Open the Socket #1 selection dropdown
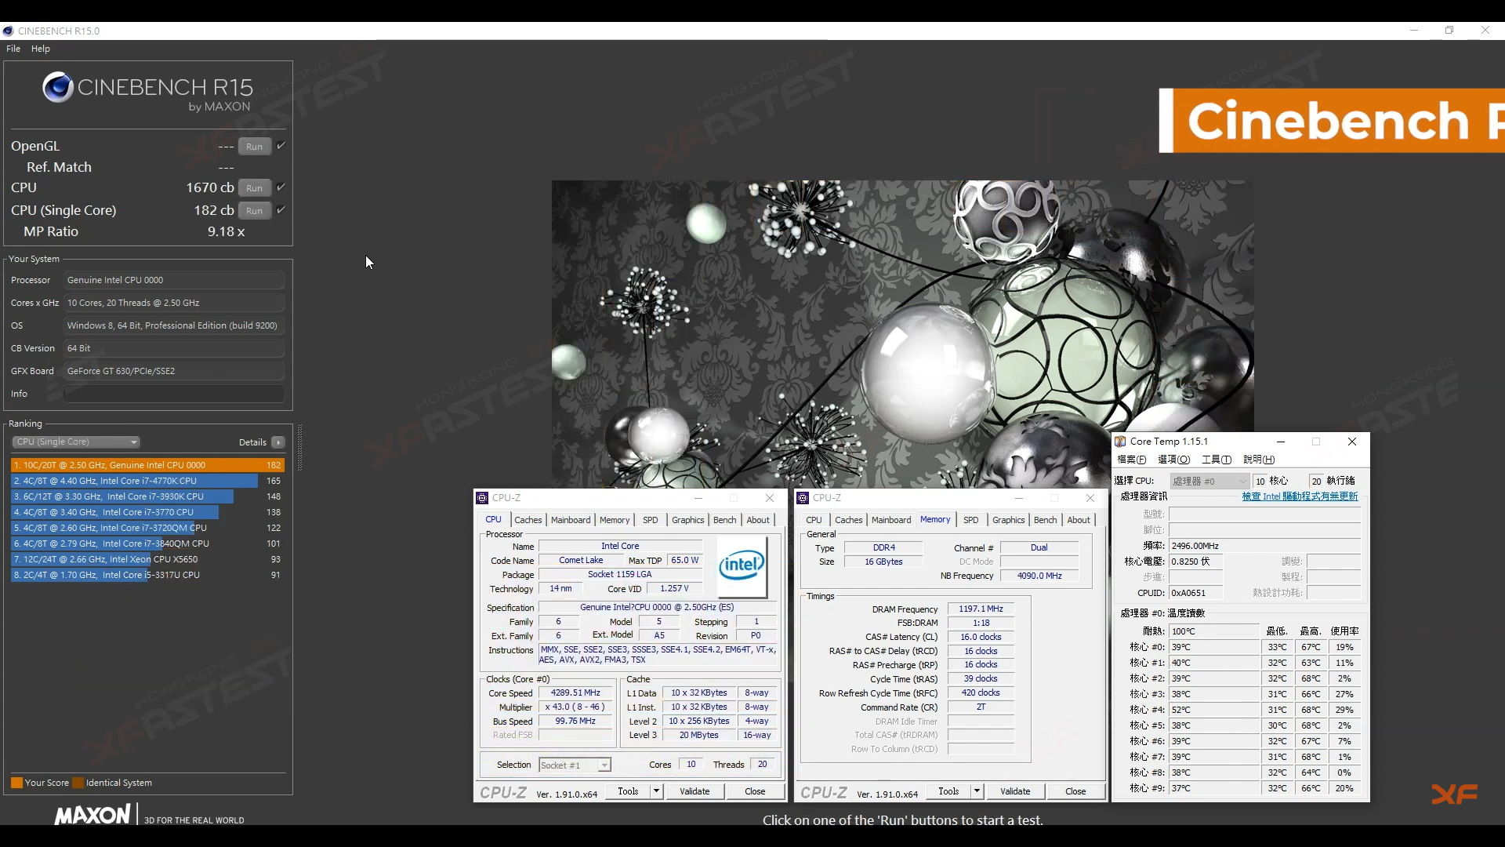 click(x=575, y=765)
